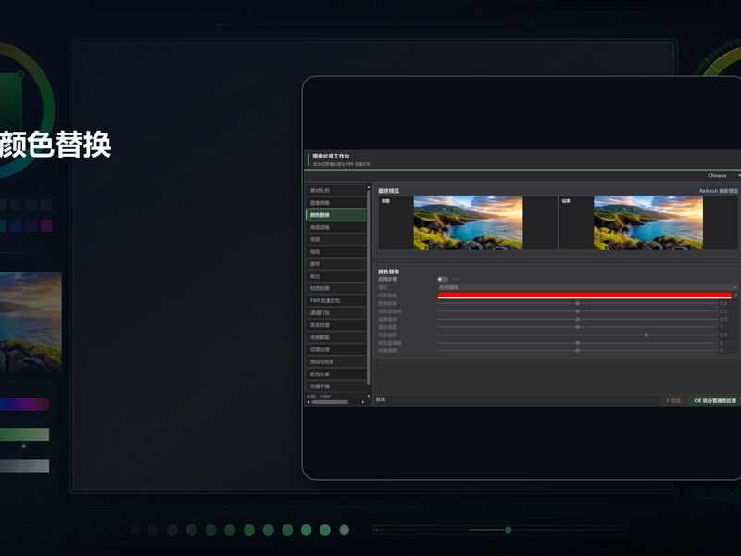Click the 色相偏移 slider handle
This screenshot has width=741, height=556.
point(646,335)
